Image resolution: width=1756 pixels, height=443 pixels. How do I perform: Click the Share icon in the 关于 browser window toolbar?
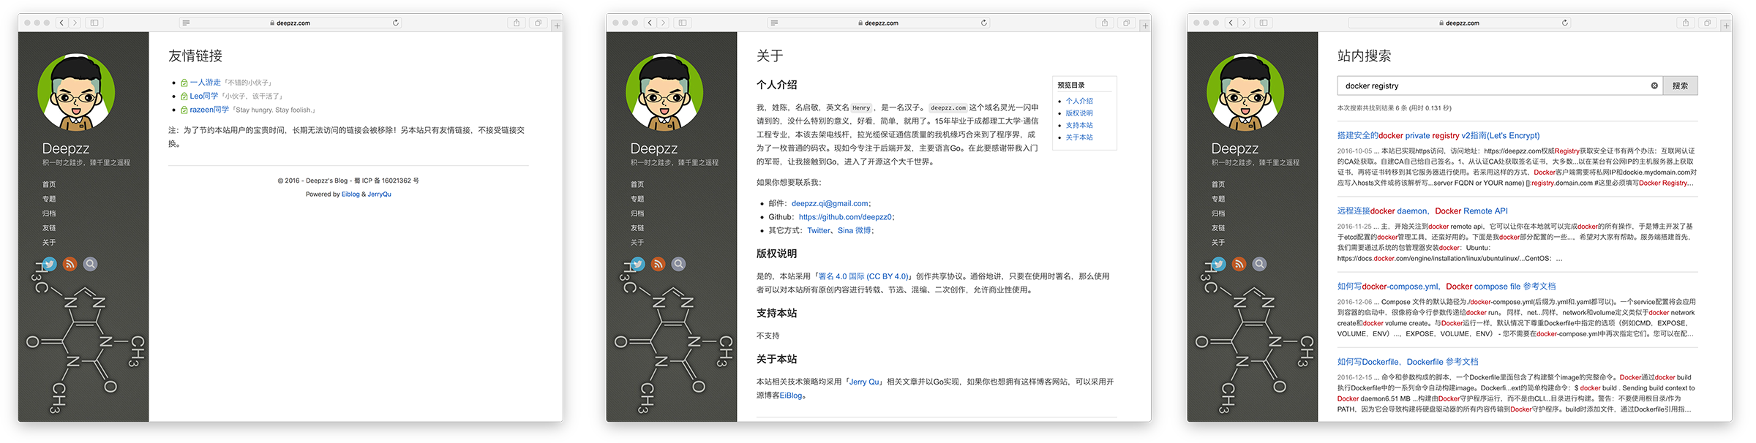(1105, 23)
